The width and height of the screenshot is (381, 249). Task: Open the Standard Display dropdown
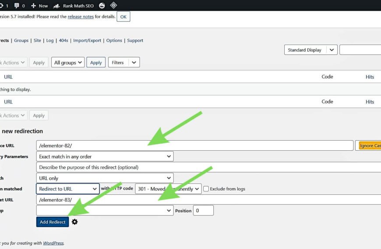coord(310,50)
